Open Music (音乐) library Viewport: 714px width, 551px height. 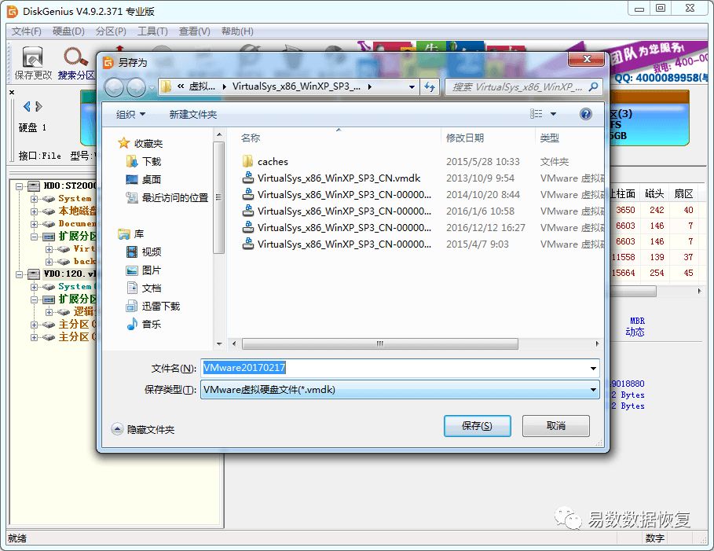pyautogui.click(x=143, y=325)
